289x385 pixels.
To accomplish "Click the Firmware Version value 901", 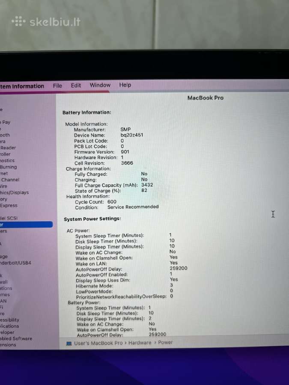I will point(125,152).
